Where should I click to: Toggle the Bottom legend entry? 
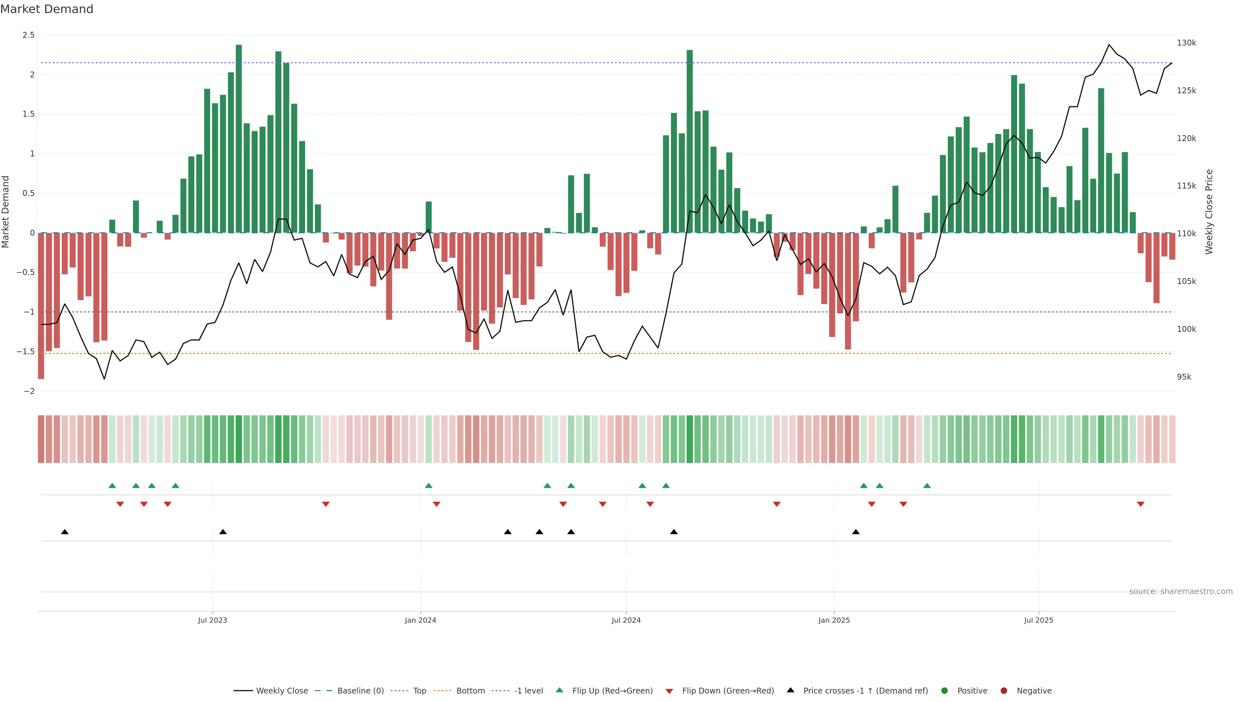[470, 691]
